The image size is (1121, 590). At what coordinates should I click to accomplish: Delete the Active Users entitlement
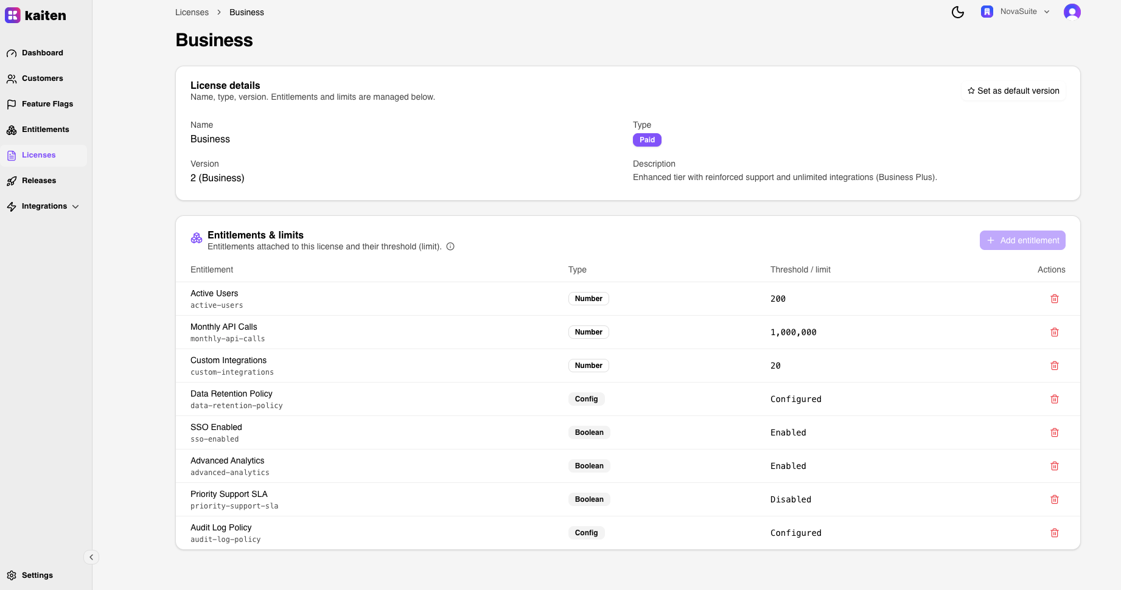[x=1054, y=299]
